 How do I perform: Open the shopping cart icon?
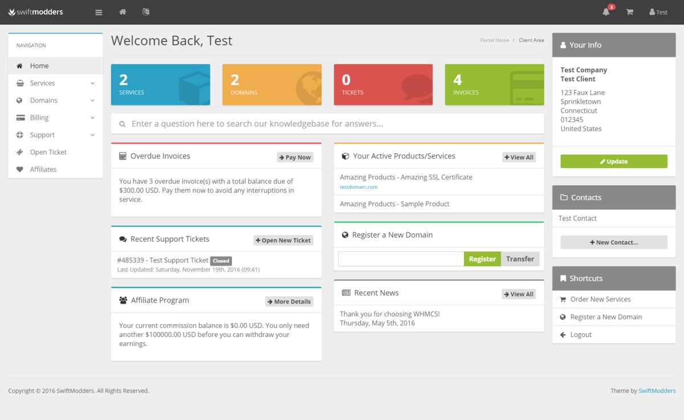(629, 12)
